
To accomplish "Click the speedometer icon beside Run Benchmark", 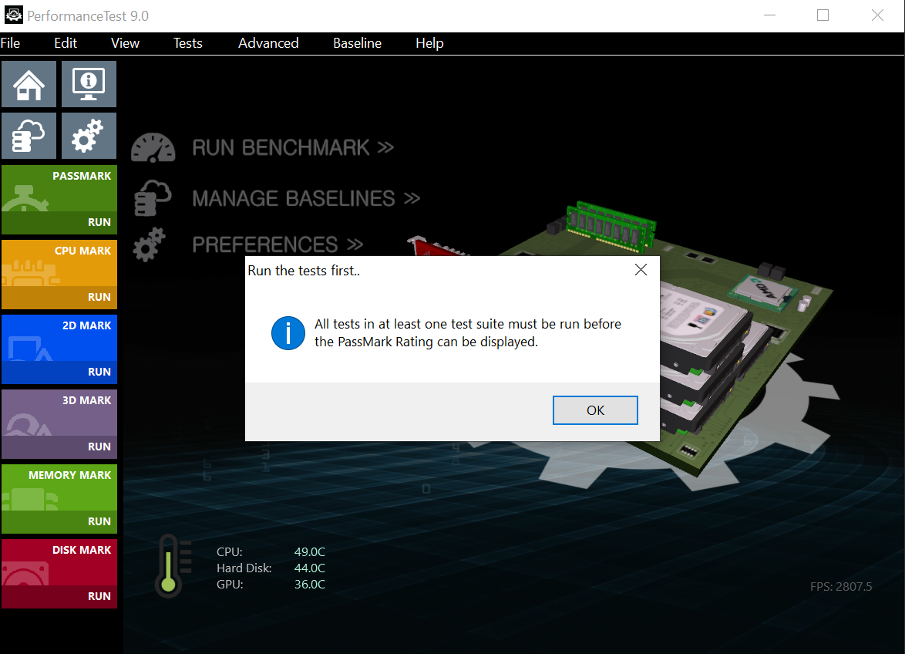I will coord(153,148).
